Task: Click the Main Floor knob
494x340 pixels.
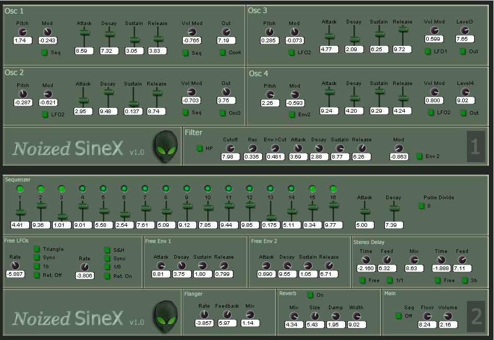Action: (427, 316)
